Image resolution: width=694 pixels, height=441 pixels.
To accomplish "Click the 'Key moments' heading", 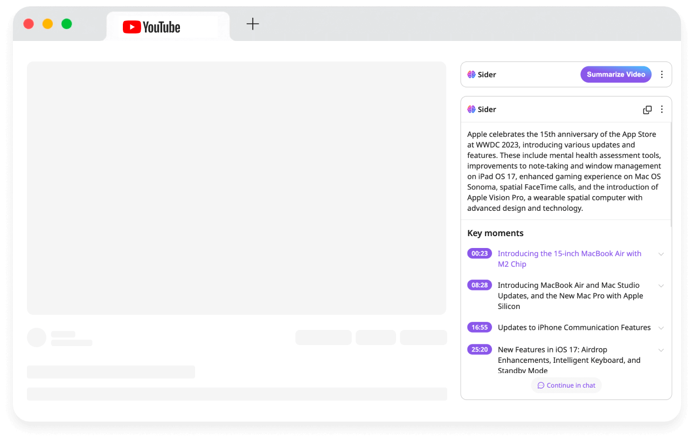I will (495, 233).
